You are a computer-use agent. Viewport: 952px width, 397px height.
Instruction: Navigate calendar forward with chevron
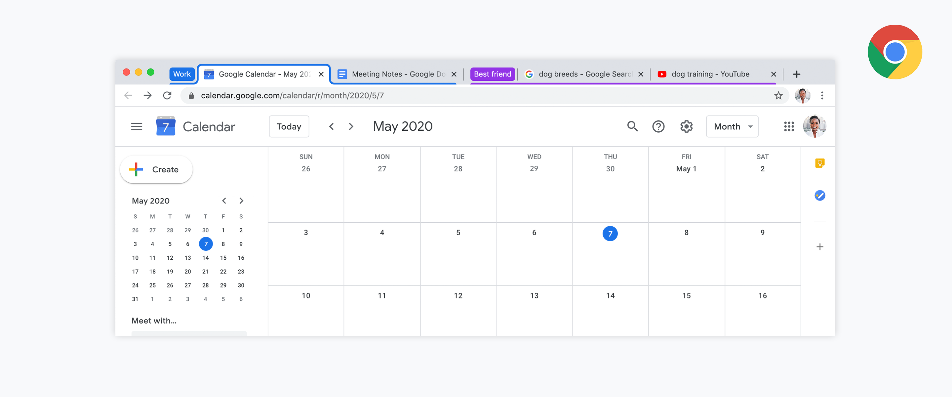[x=350, y=126]
